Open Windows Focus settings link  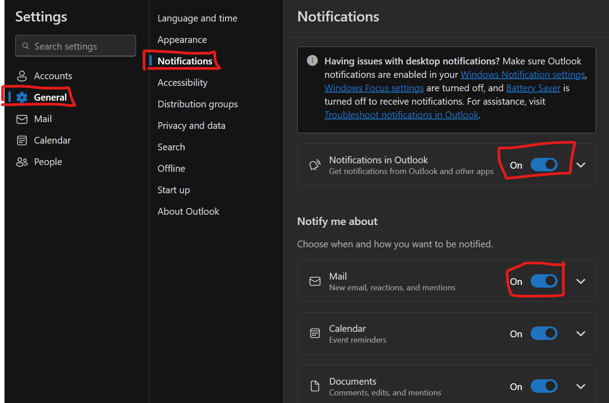[x=374, y=88]
